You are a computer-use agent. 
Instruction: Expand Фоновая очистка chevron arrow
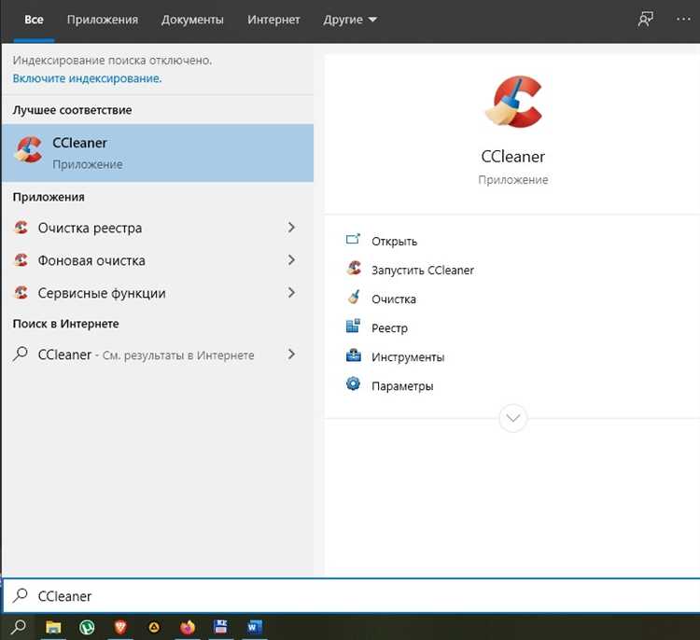[x=291, y=260]
